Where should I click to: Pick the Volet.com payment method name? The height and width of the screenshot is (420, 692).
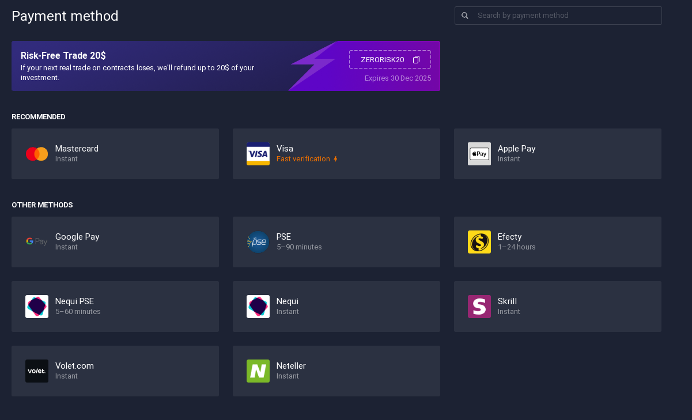[x=74, y=366]
